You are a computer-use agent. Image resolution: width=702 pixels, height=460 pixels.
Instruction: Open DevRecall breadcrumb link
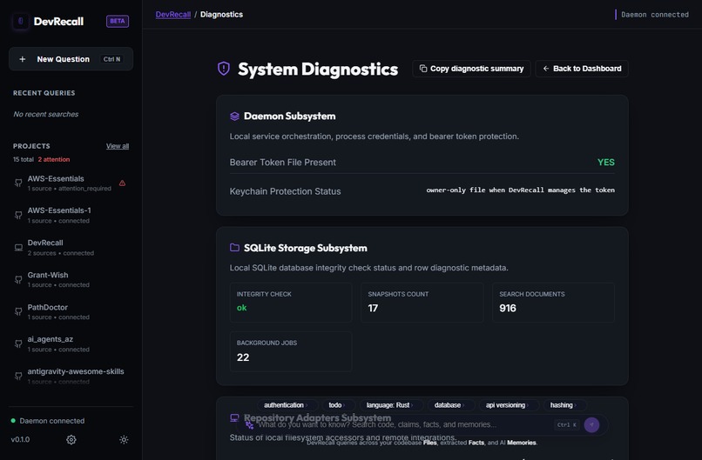(x=172, y=14)
